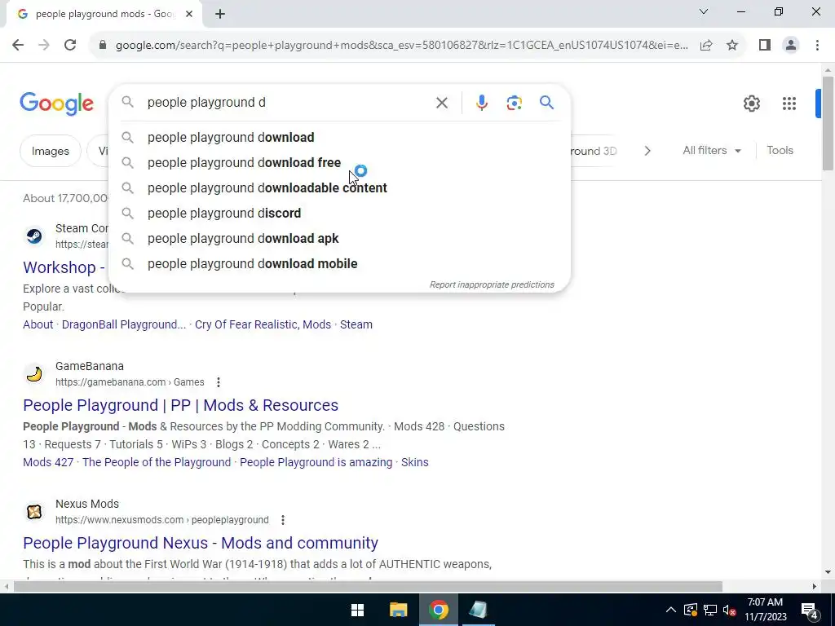Choose suggestion 'people playground download'
835x626 pixels.
point(340,137)
